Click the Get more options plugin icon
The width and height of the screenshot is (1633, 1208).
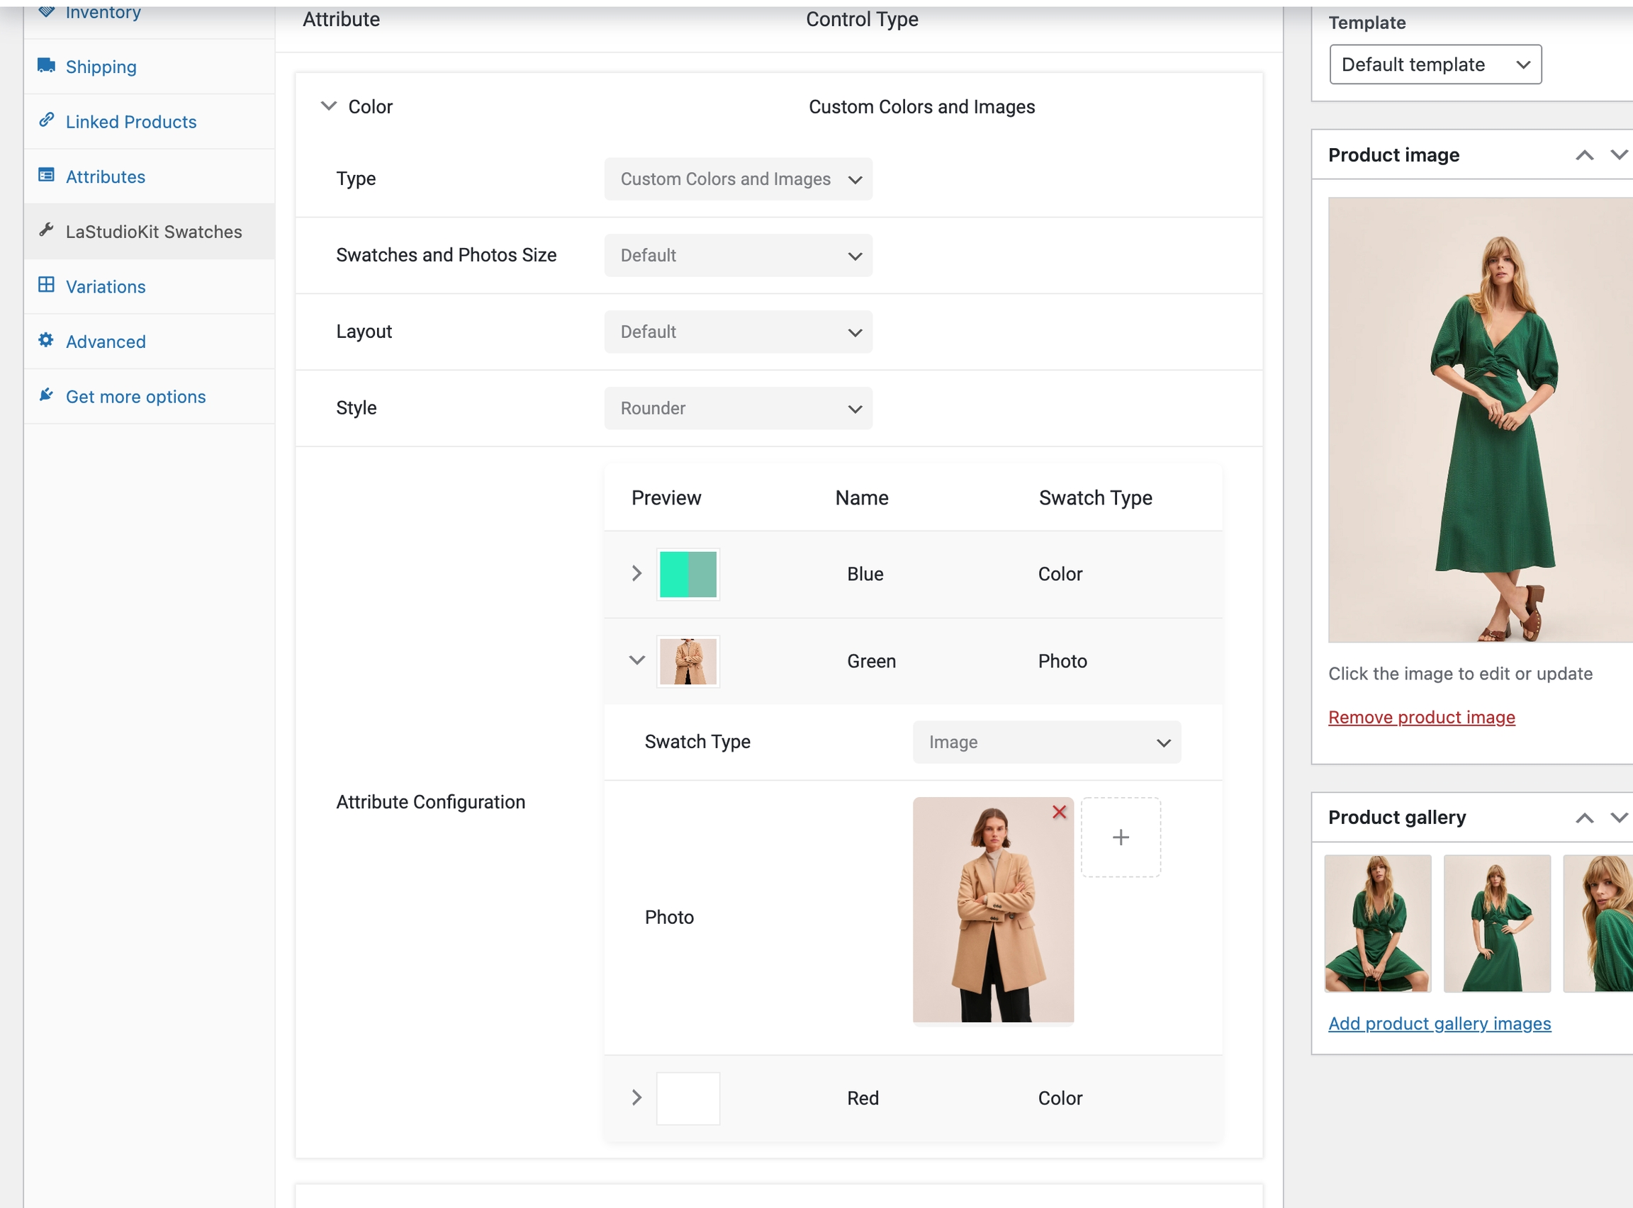(x=46, y=395)
